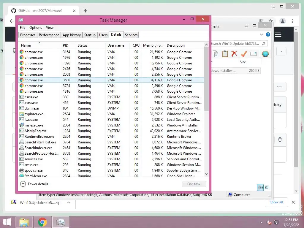Click the process list scroll-up arrow

[207, 45]
